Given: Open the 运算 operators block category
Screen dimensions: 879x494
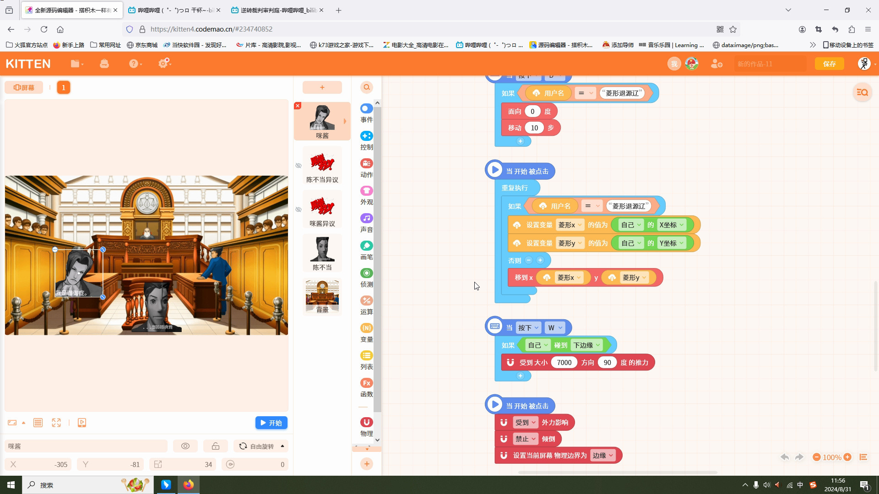Looking at the screenshot, I should [x=366, y=305].
